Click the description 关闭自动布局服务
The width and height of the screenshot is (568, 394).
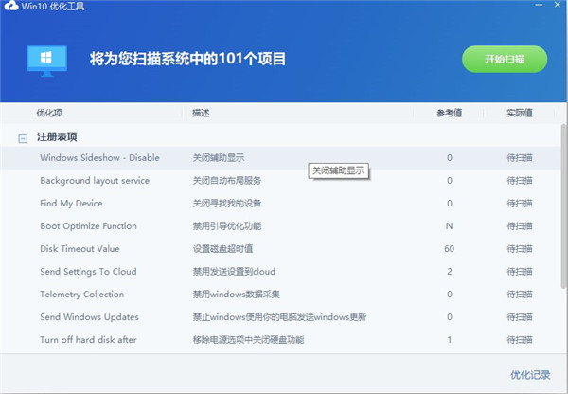227,181
